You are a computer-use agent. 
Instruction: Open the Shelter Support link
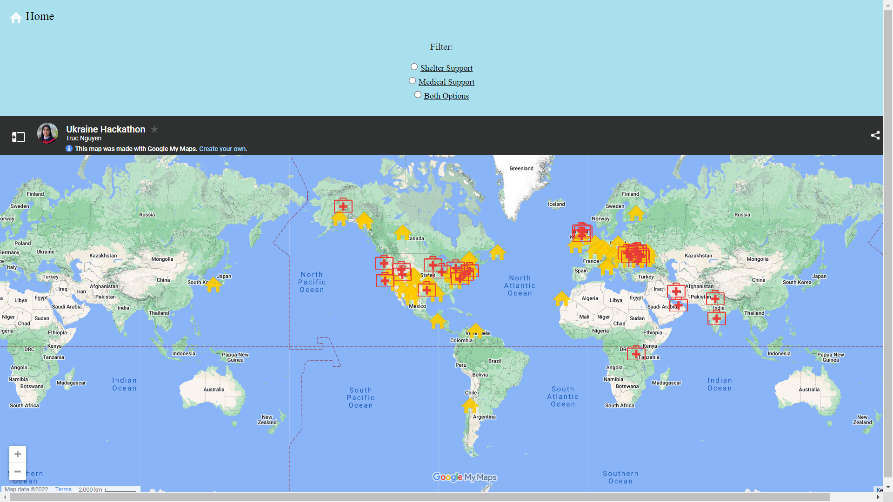tap(446, 68)
